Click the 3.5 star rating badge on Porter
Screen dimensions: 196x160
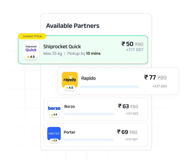54,140
